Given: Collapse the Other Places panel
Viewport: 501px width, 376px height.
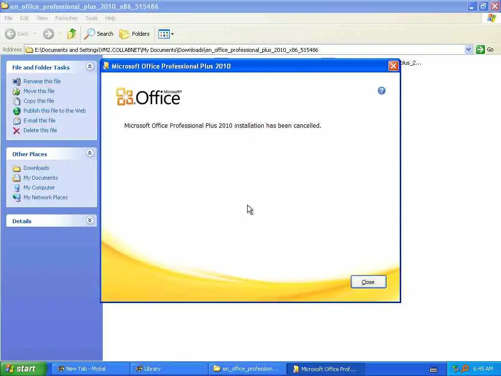Looking at the screenshot, I should tap(90, 153).
